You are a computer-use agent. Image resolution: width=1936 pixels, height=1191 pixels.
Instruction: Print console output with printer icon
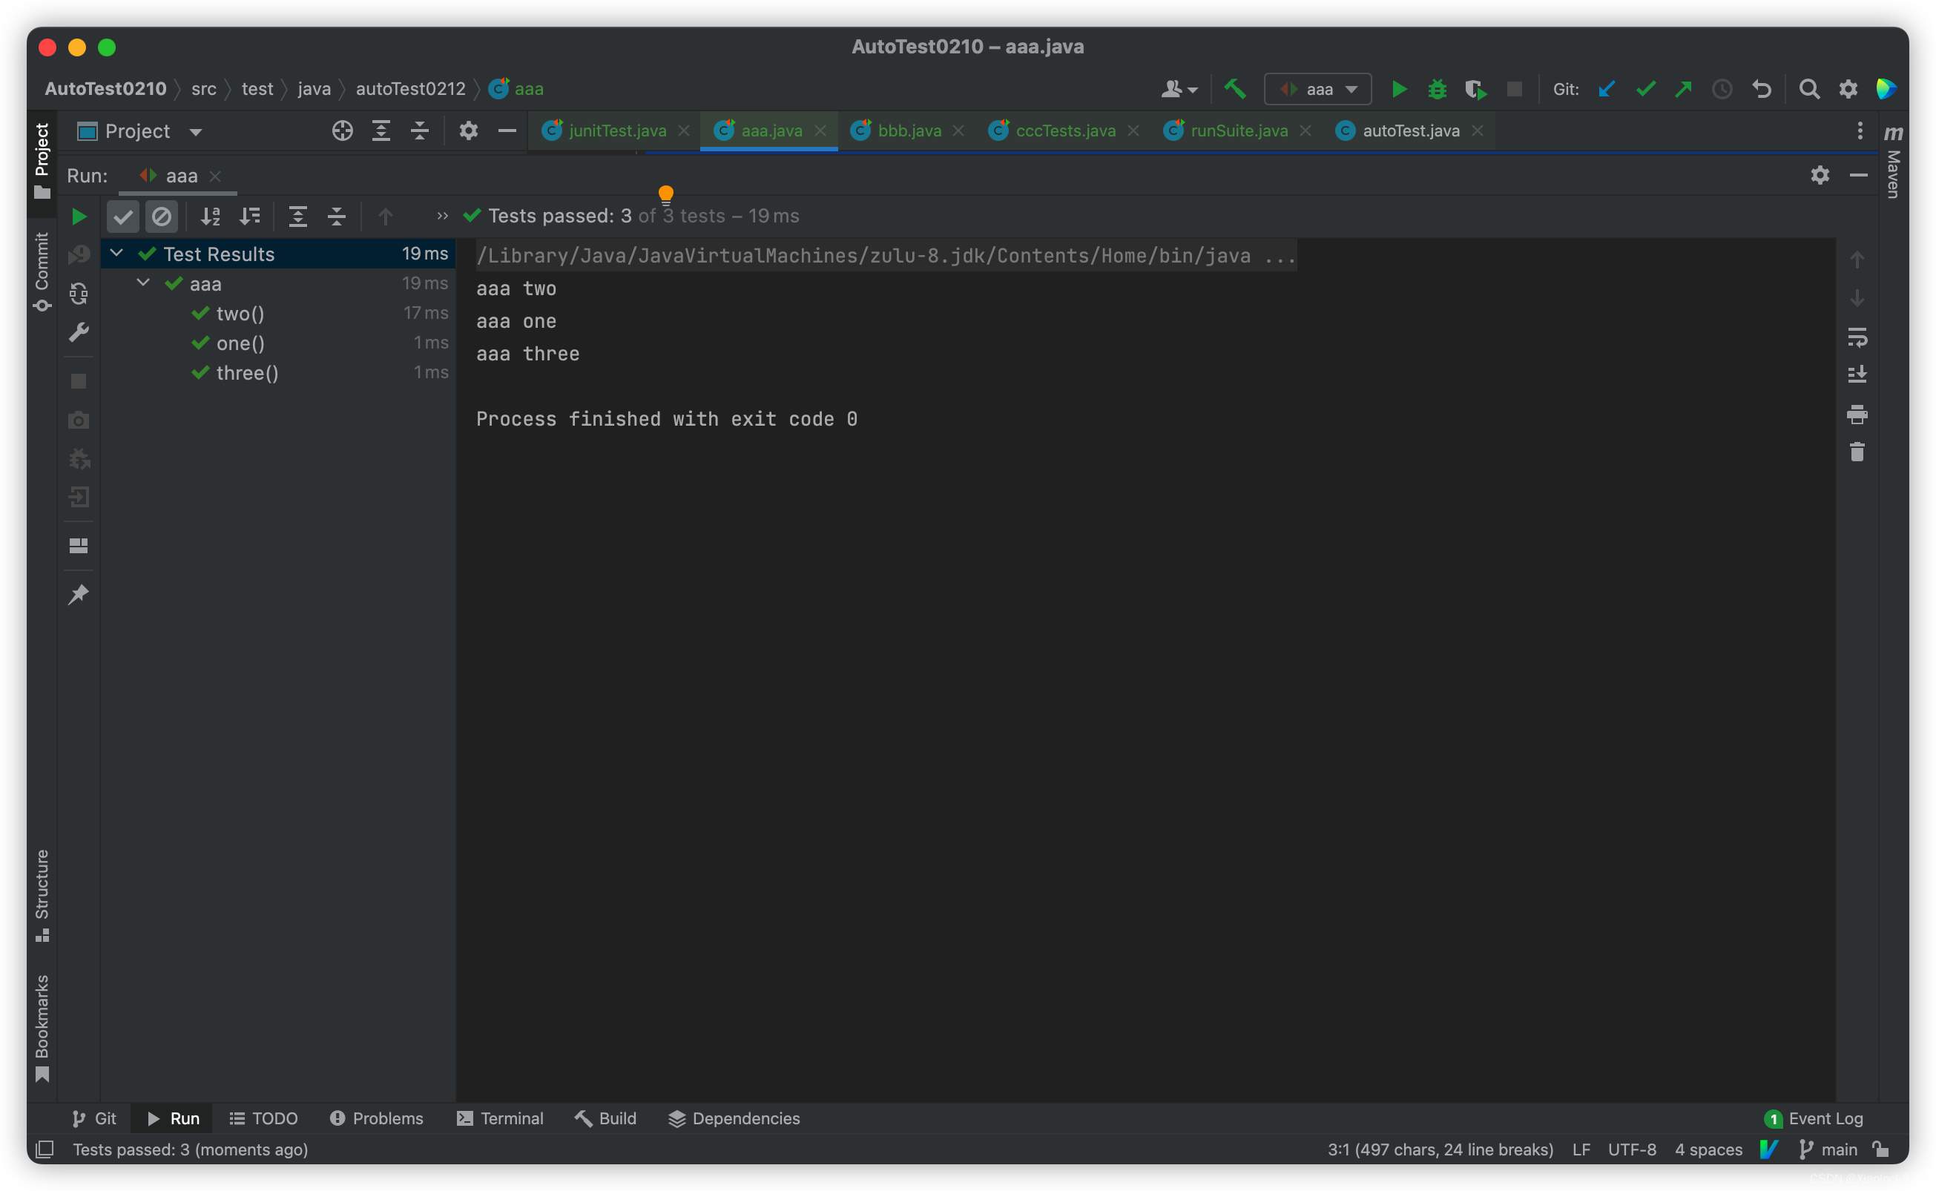(x=1857, y=415)
